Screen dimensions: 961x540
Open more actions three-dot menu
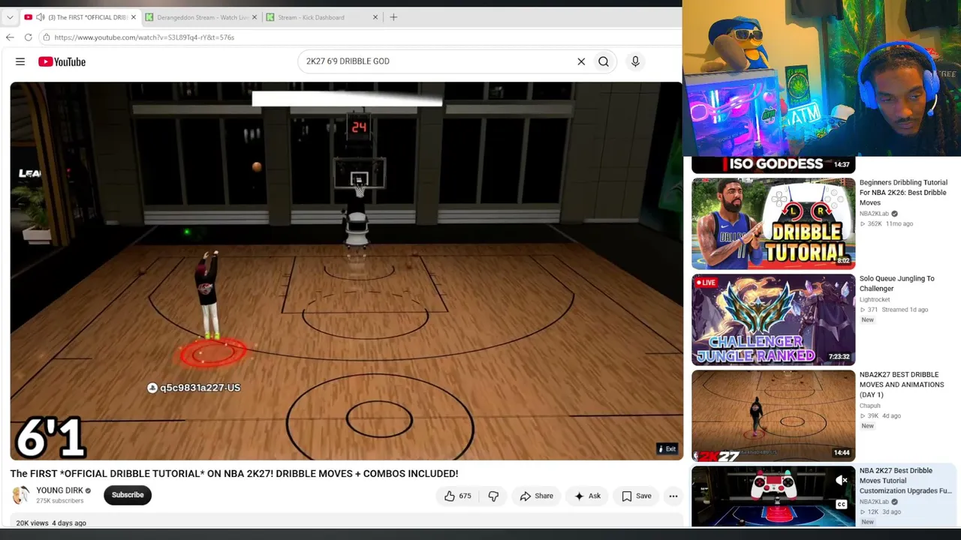pos(673,496)
